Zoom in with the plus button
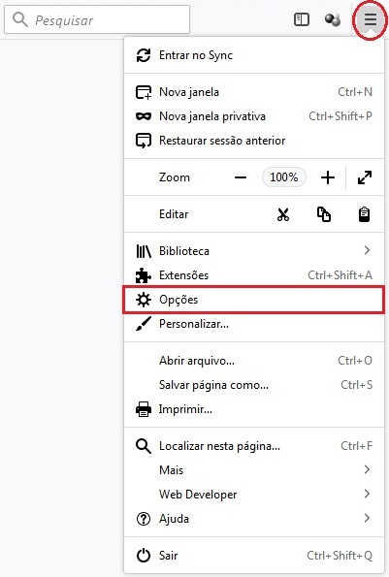This screenshot has height=577, width=389. coord(328,177)
